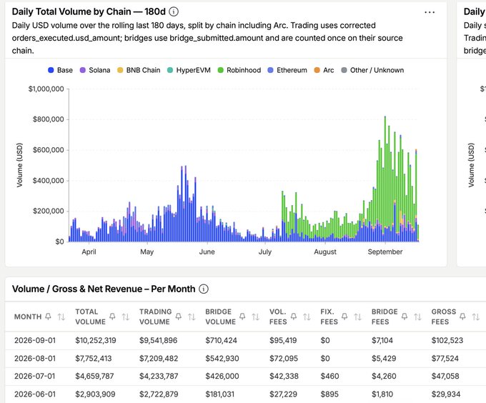Toggle Other / Unknown series in legend
The image size is (486, 403).
(x=372, y=70)
